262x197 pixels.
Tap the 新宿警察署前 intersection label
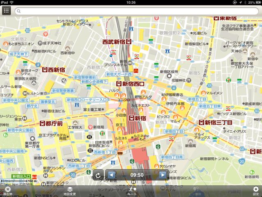coord(85,78)
